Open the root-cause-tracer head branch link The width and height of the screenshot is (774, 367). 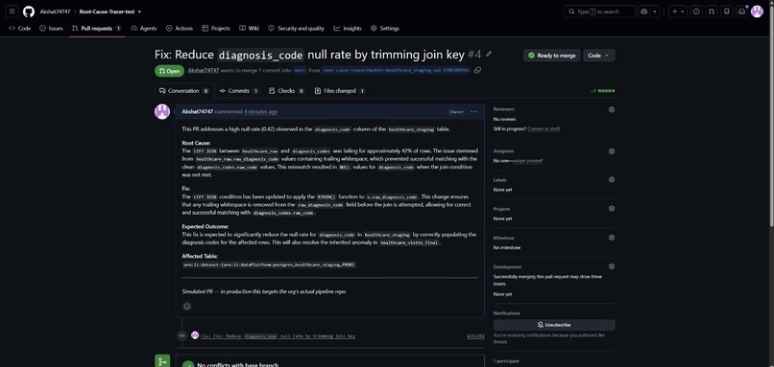pyautogui.click(x=397, y=71)
